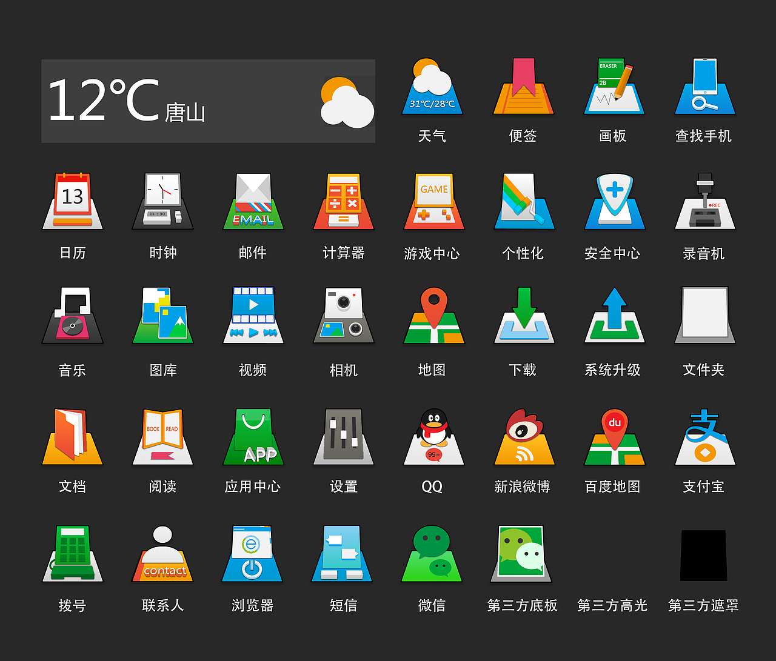776x661 pixels.
Task: Launch the 支付宝 Alipay icon
Action: tap(704, 437)
